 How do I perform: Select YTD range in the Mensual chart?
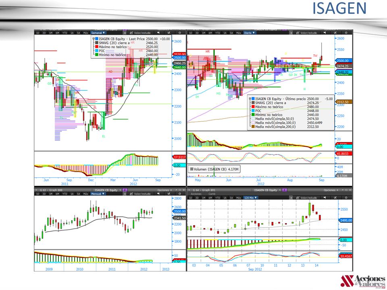(64, 194)
